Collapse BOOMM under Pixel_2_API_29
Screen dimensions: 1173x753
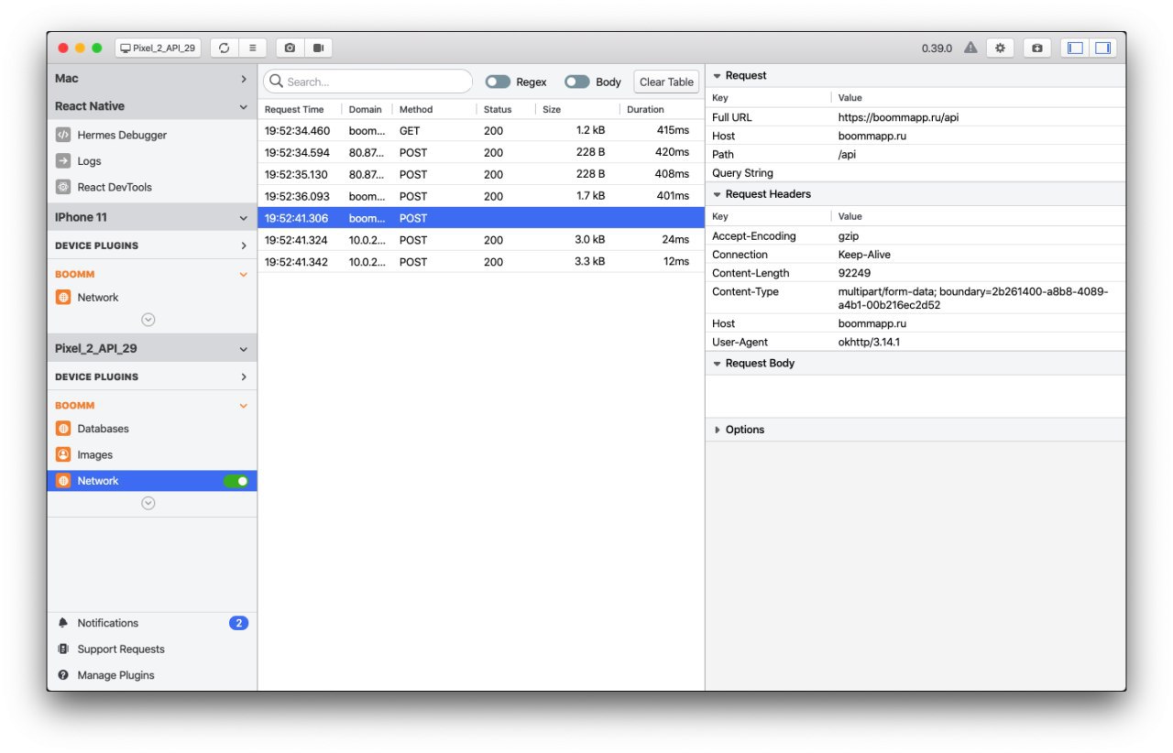tap(244, 405)
